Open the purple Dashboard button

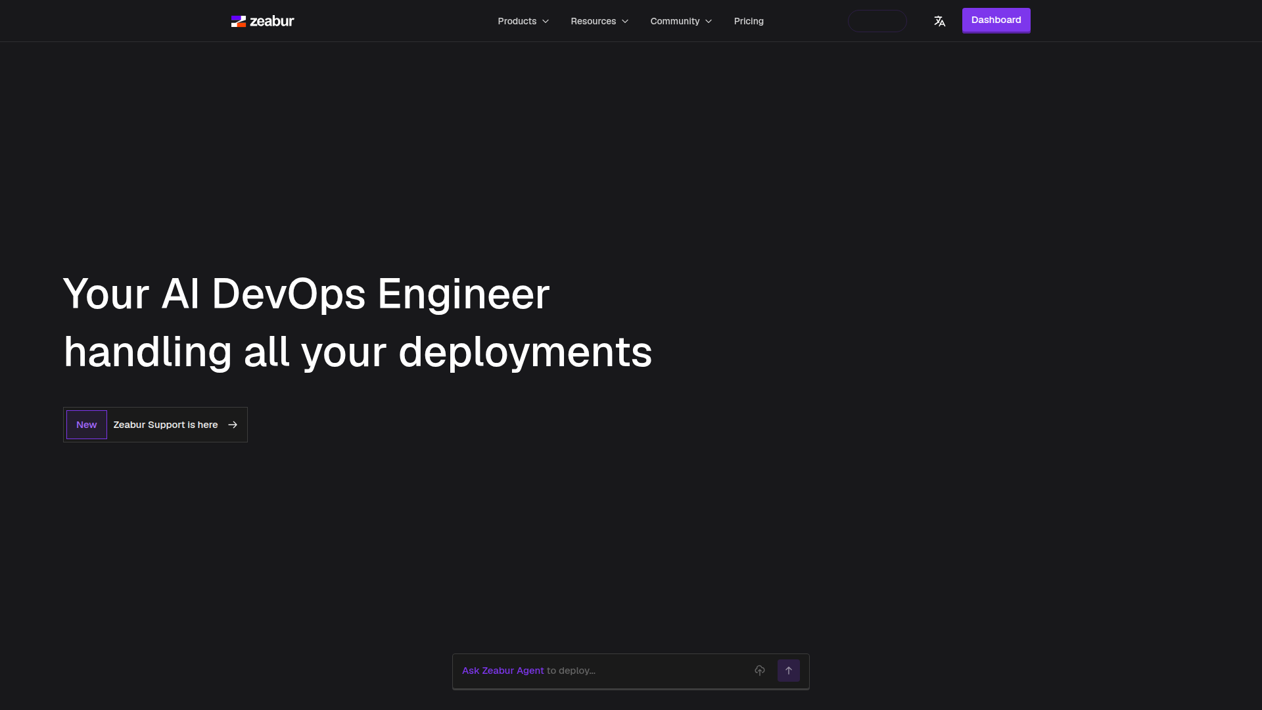click(x=996, y=20)
